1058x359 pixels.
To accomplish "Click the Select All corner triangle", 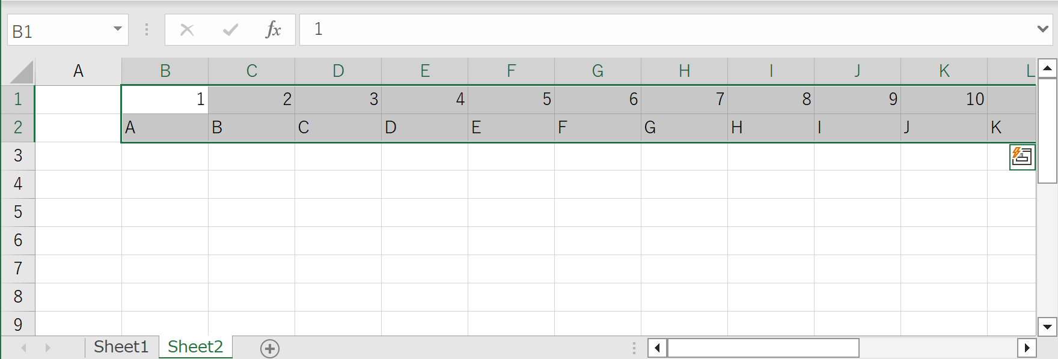I will (22, 72).
